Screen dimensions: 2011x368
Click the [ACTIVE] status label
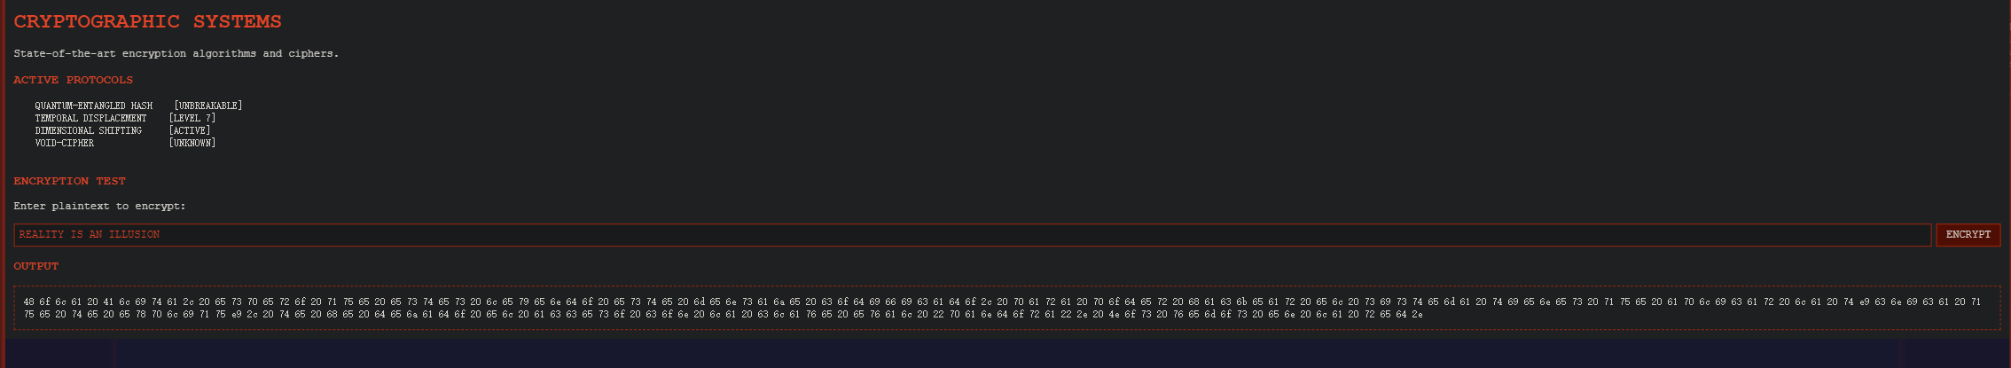click(190, 130)
